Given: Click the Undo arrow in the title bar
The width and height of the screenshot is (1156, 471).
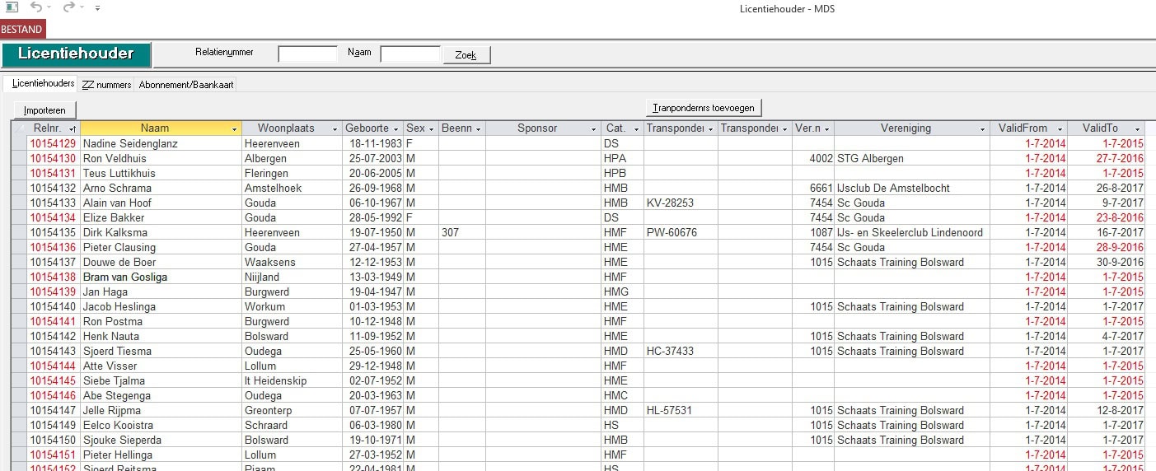Looking at the screenshot, I should pyautogui.click(x=36, y=7).
